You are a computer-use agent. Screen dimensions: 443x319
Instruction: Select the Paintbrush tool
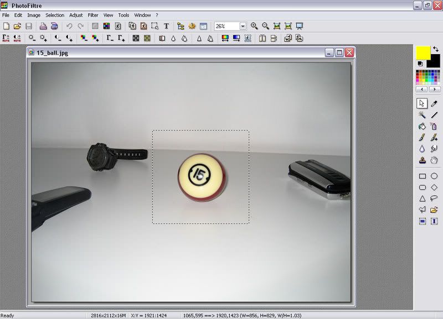(422, 137)
